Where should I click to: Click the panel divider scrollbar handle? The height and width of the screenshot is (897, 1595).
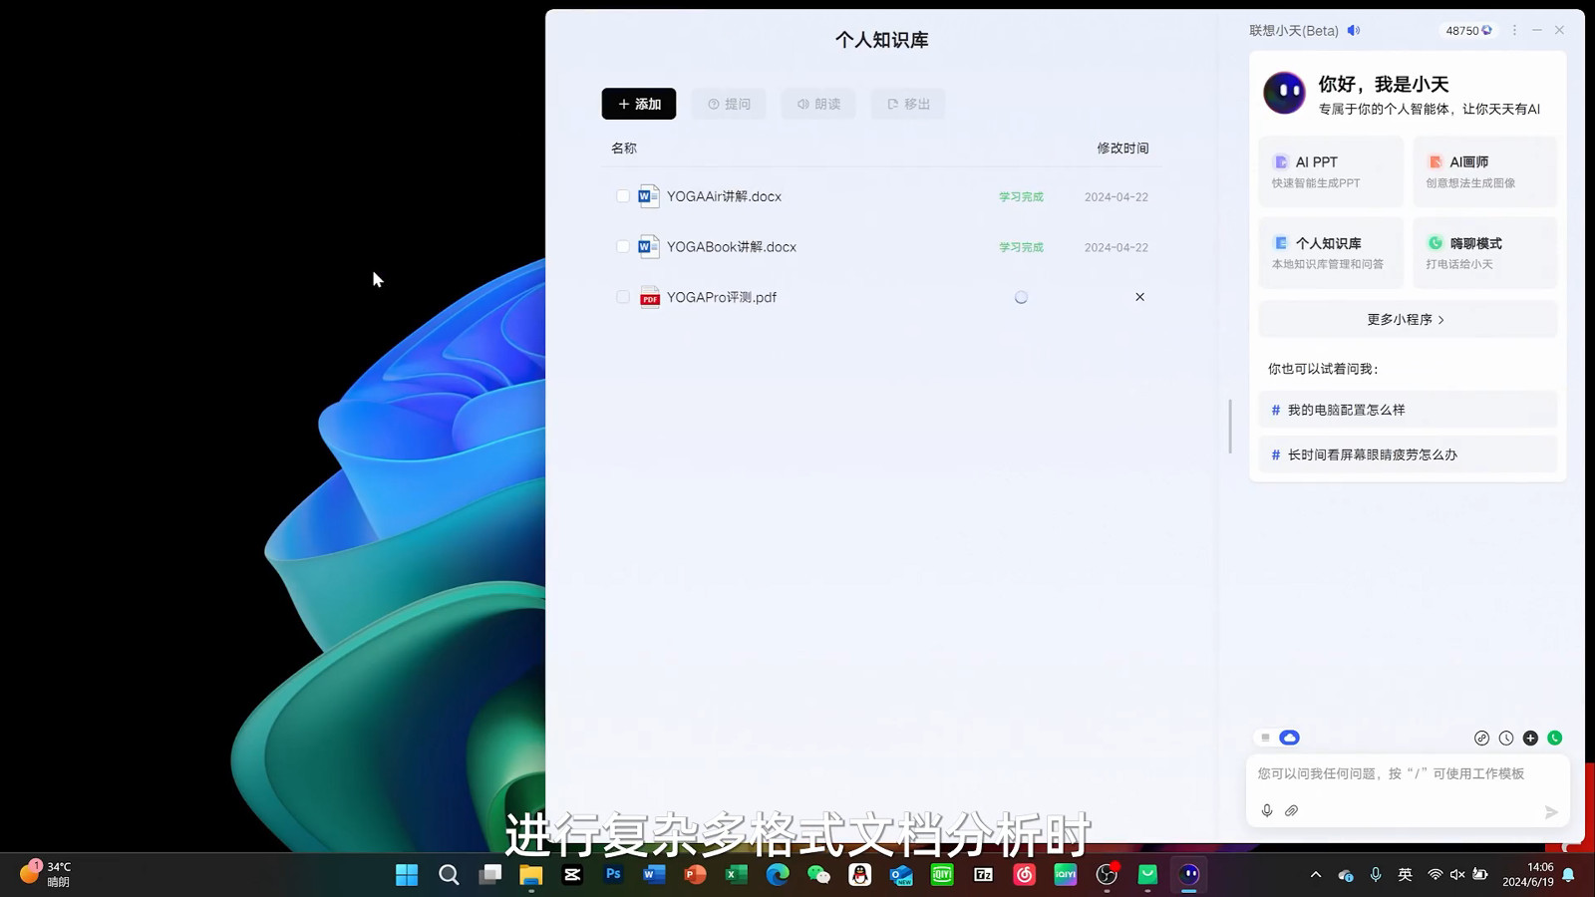point(1230,427)
